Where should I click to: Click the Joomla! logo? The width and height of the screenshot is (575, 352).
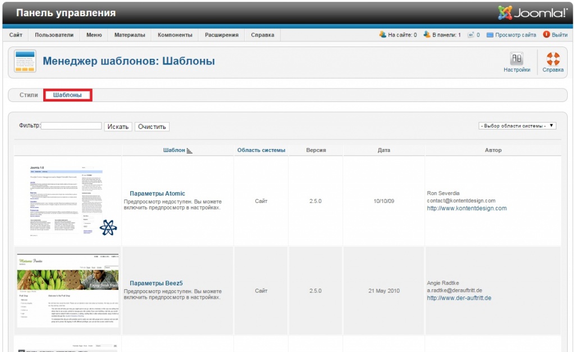click(x=532, y=13)
